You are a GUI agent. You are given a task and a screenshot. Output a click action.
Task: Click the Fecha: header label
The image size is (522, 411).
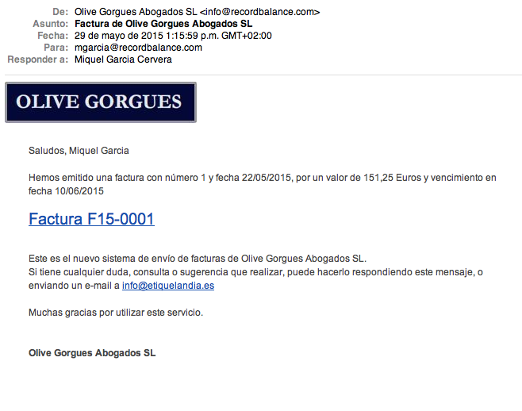pos(52,36)
